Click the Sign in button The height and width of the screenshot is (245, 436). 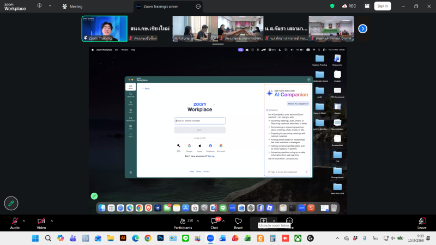coord(383,6)
